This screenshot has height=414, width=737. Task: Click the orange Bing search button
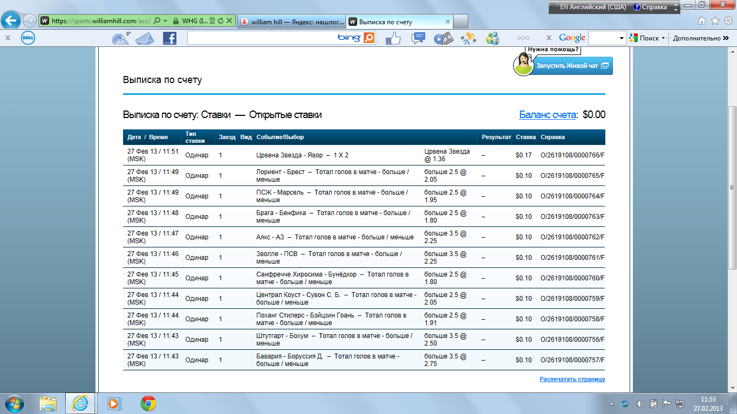pos(369,38)
